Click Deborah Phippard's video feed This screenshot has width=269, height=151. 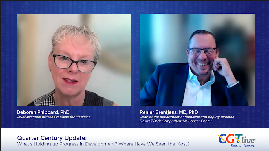click(74, 60)
